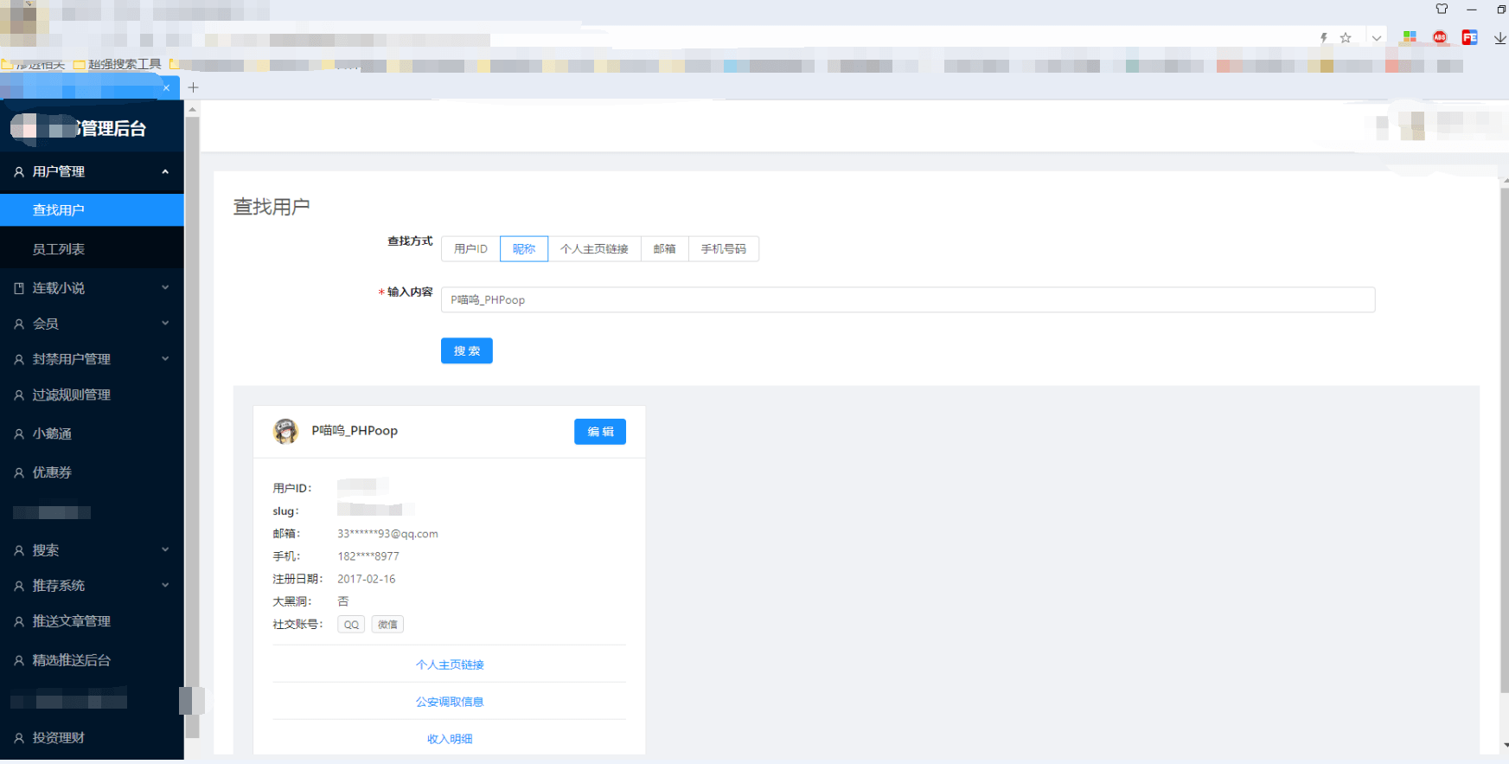Collapse the 用户管理 menu chevron
Viewport: 1509px width, 764px height.
point(165,171)
